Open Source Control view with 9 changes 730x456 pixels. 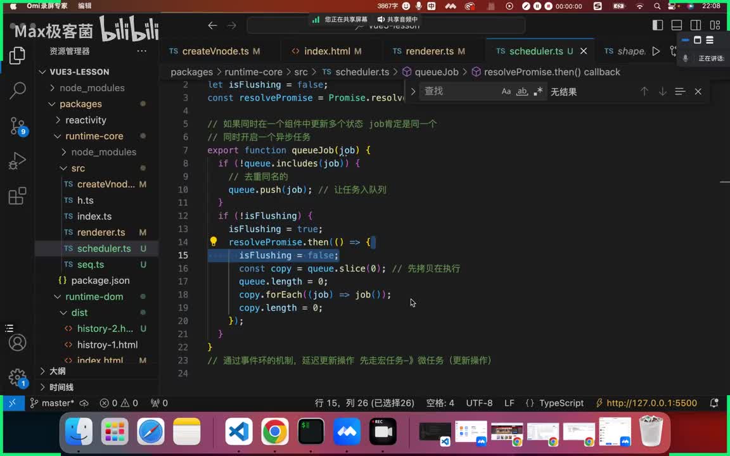pyautogui.click(x=18, y=126)
